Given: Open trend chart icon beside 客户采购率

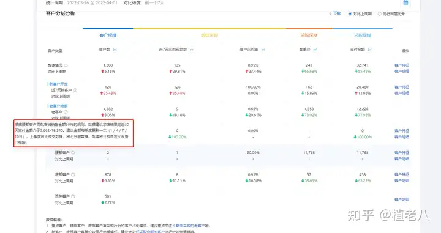Looking at the screenshot, I should (x=263, y=50).
